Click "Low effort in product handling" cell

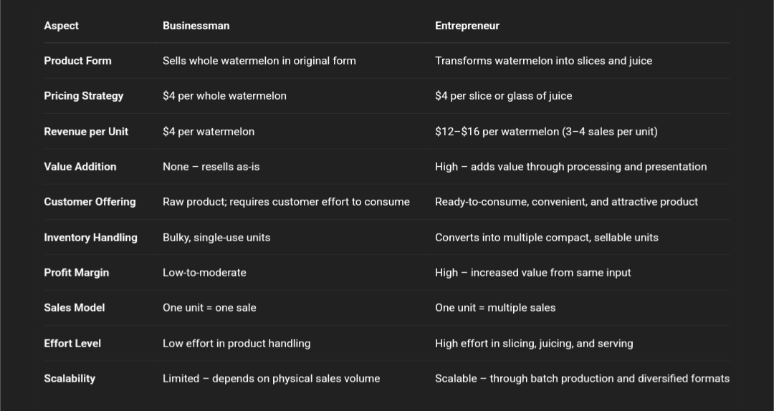(236, 344)
